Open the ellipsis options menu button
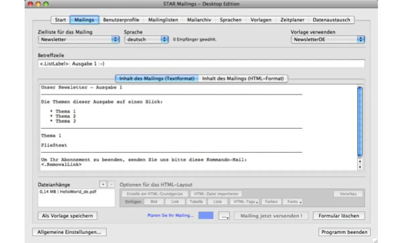Viewport: 402px width, 243px height. (224, 216)
